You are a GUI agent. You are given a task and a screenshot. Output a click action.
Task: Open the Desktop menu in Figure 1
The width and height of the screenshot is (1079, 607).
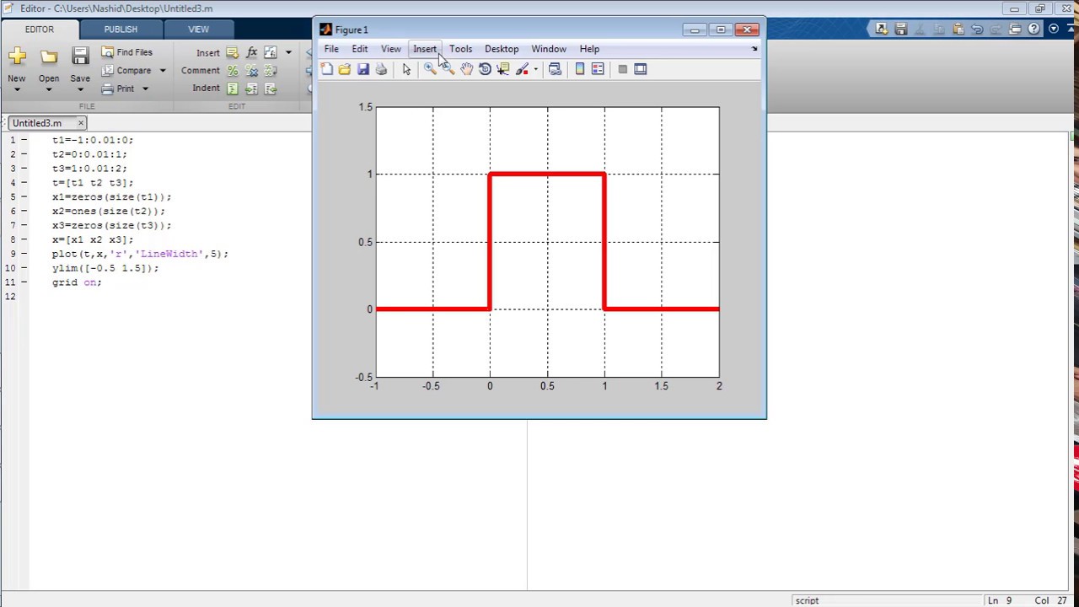pyautogui.click(x=502, y=49)
